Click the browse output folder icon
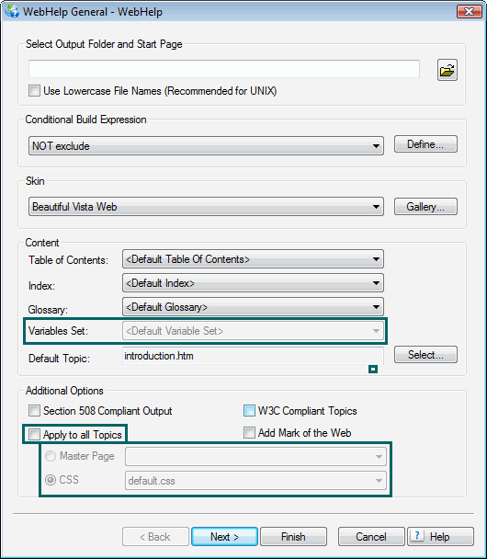This screenshot has height=559, width=487. click(x=447, y=70)
